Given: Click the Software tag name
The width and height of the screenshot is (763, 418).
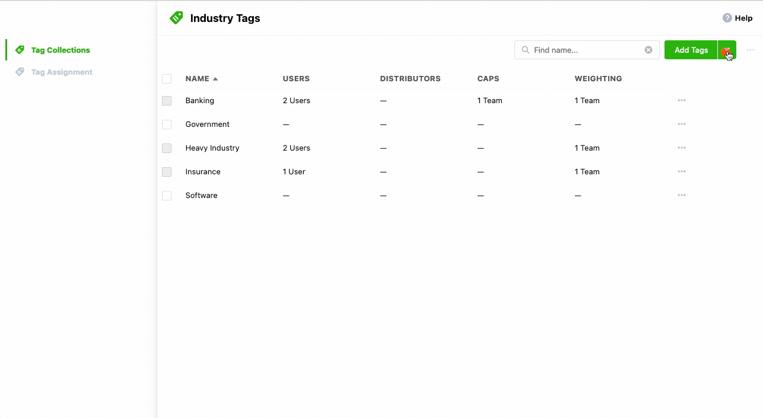Looking at the screenshot, I should 201,195.
